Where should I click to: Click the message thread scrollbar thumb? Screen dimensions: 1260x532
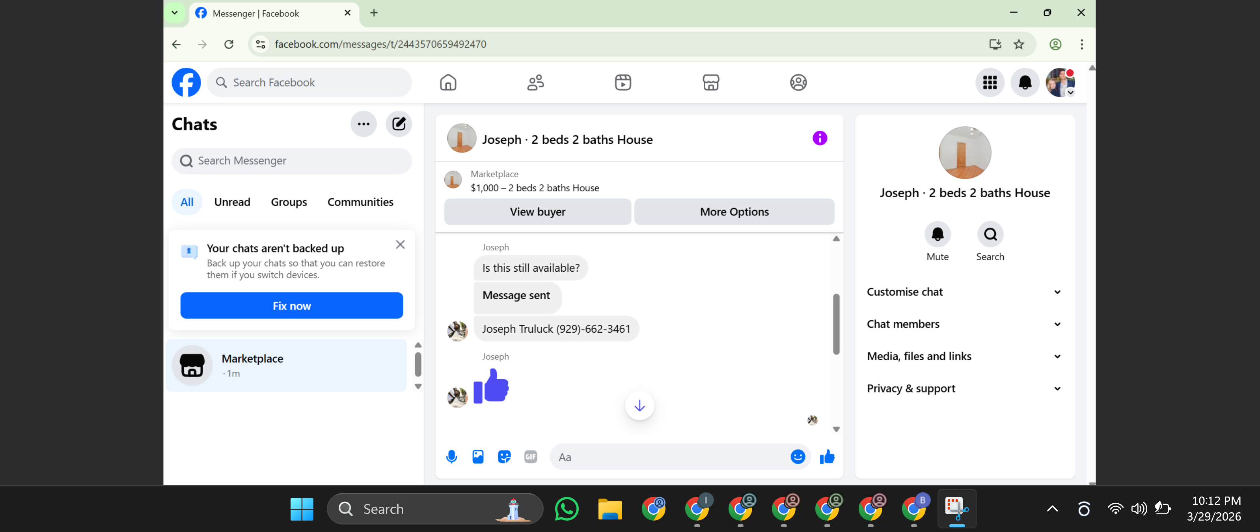pyautogui.click(x=836, y=324)
